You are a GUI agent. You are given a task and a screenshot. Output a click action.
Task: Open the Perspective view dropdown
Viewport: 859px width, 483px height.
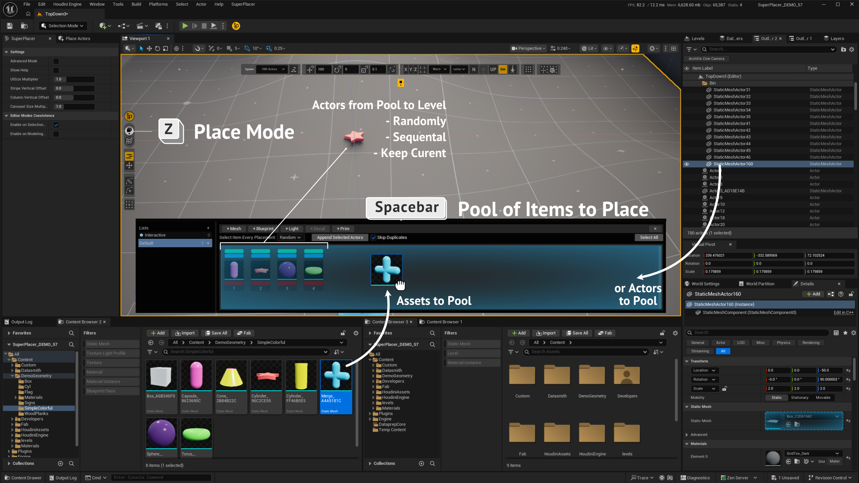[x=528, y=49]
